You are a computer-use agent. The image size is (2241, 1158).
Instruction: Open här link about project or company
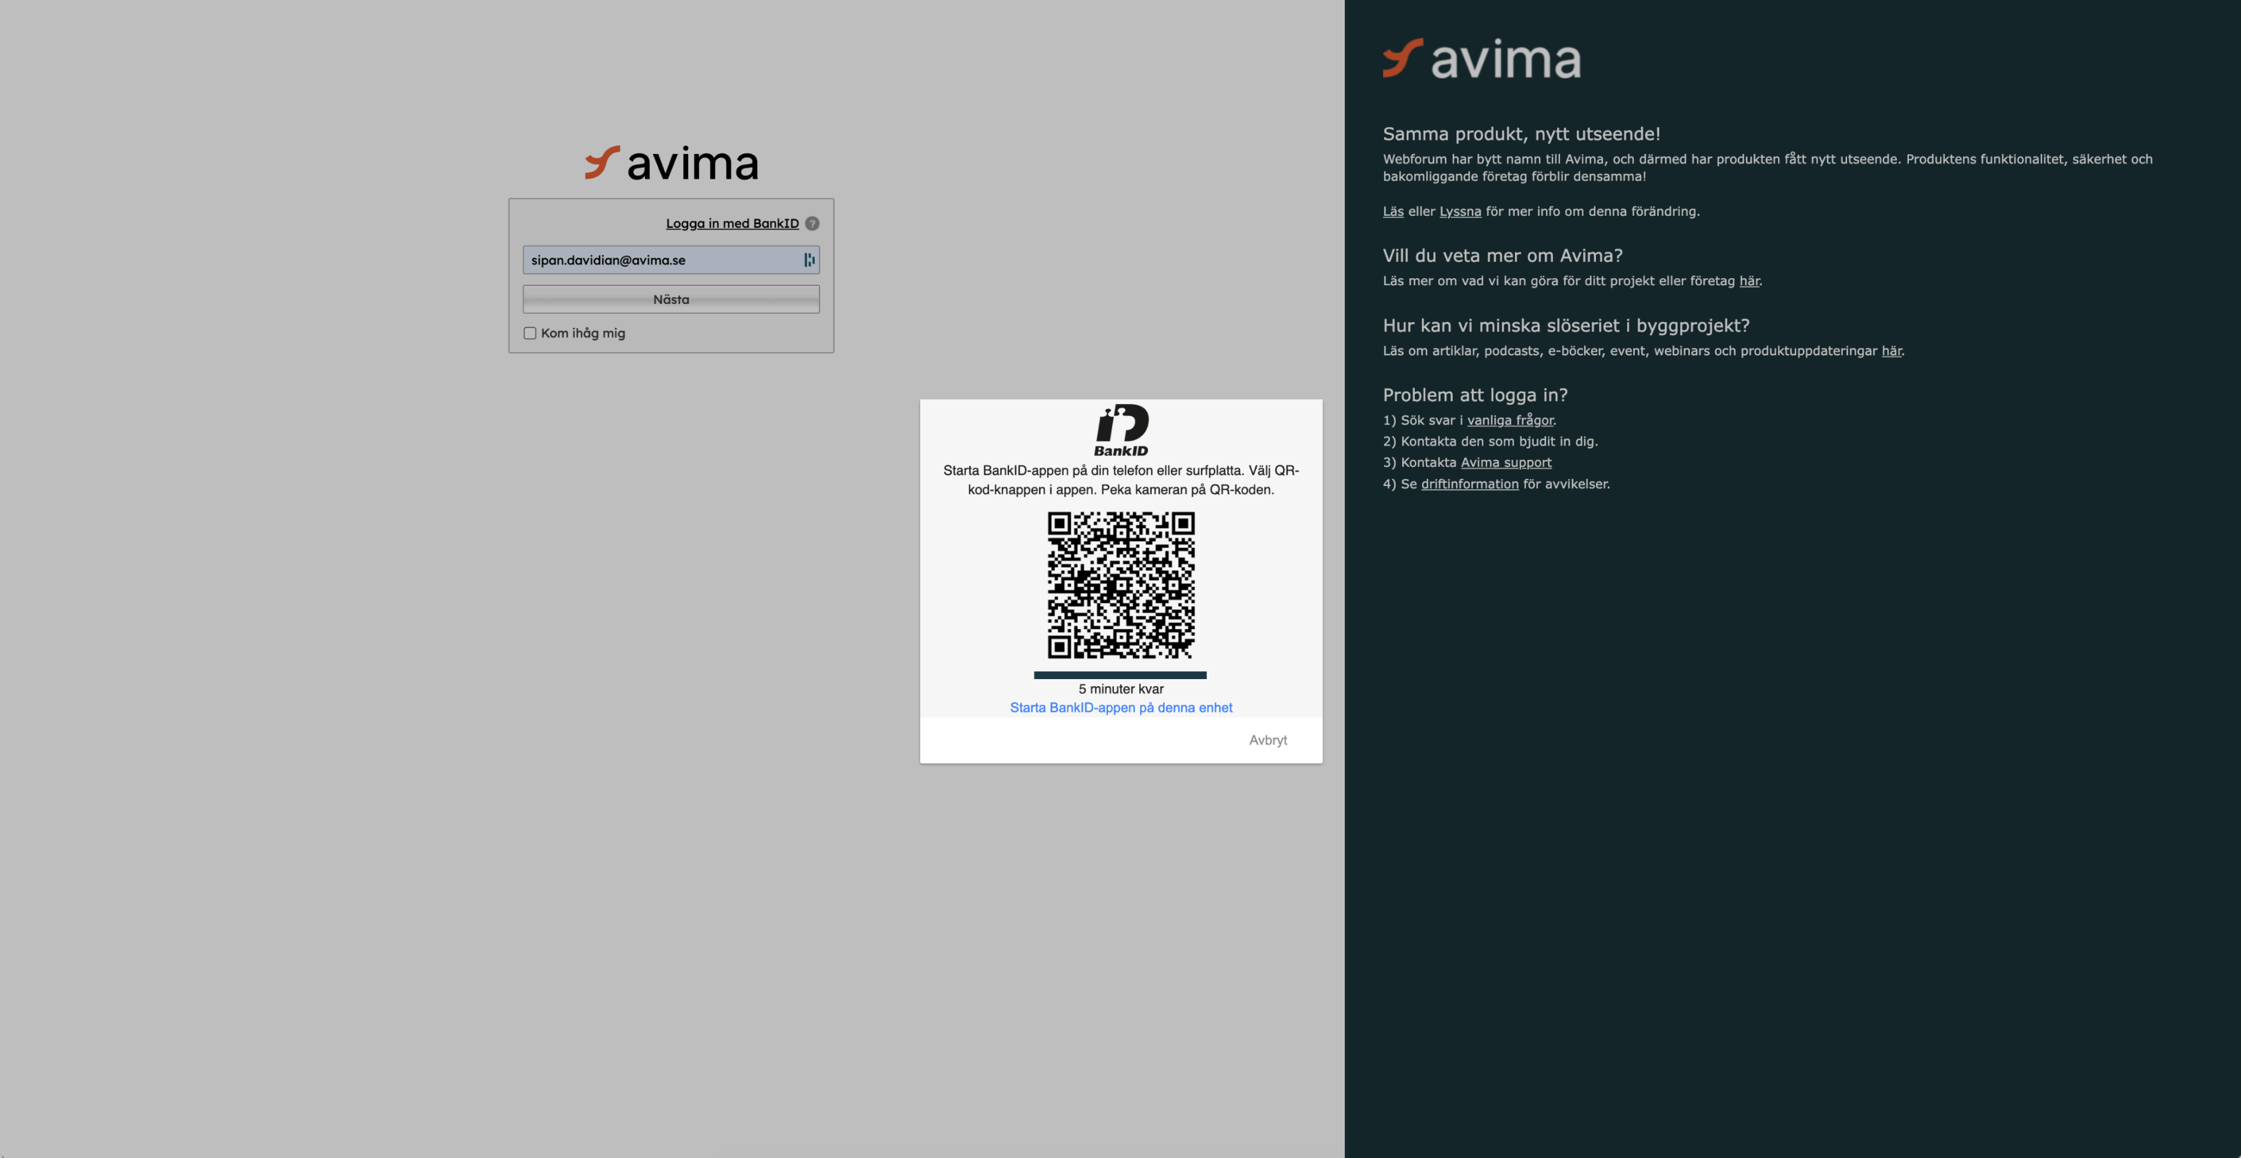click(x=1749, y=281)
